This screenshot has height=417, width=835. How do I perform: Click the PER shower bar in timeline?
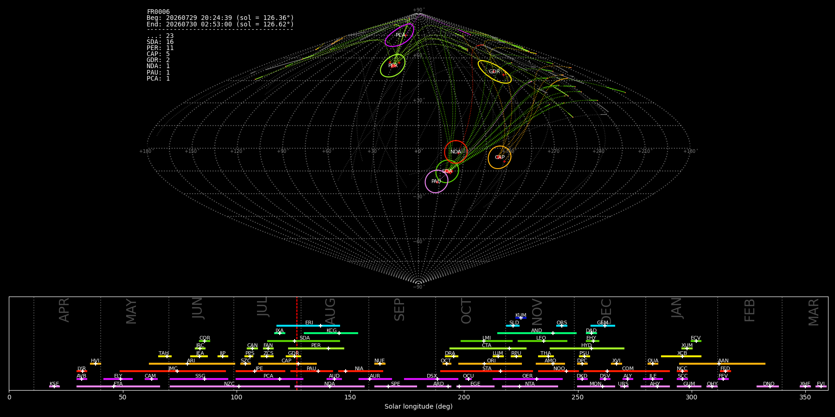316,348
